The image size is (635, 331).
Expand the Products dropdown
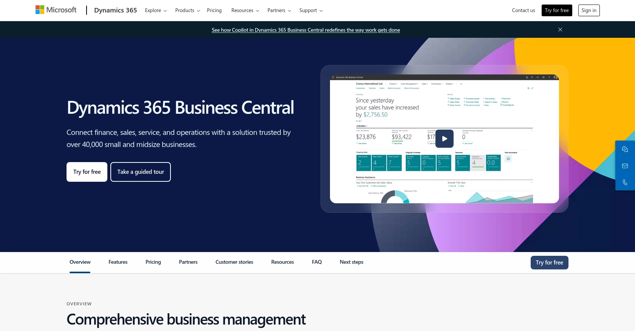[x=187, y=11]
